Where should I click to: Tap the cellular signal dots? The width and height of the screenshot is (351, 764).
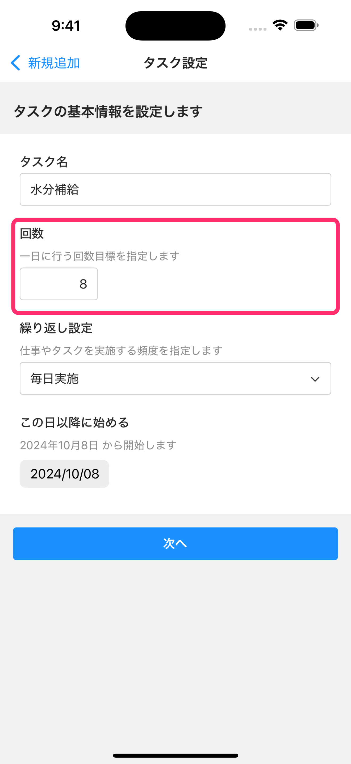pyautogui.click(x=257, y=29)
